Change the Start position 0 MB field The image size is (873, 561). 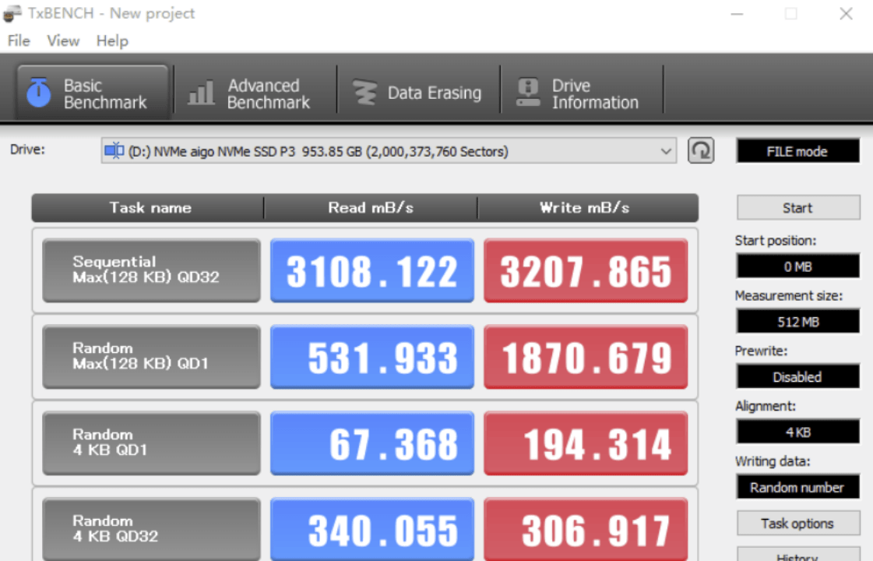click(797, 266)
